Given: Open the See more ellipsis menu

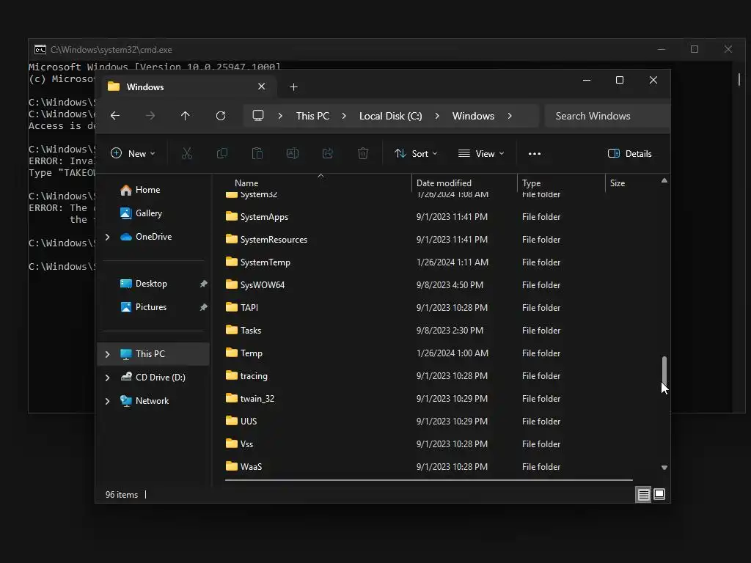Looking at the screenshot, I should (535, 154).
